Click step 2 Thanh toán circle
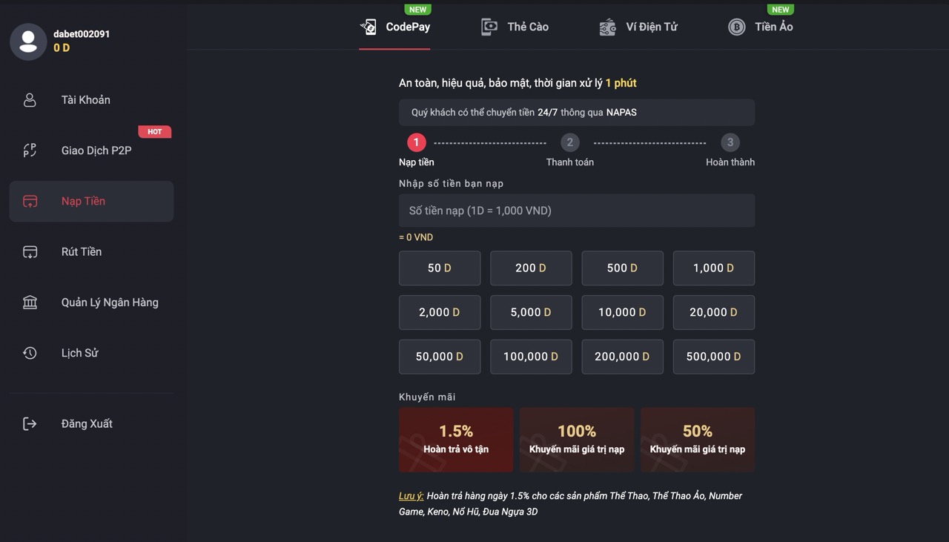949x542 pixels. click(569, 142)
